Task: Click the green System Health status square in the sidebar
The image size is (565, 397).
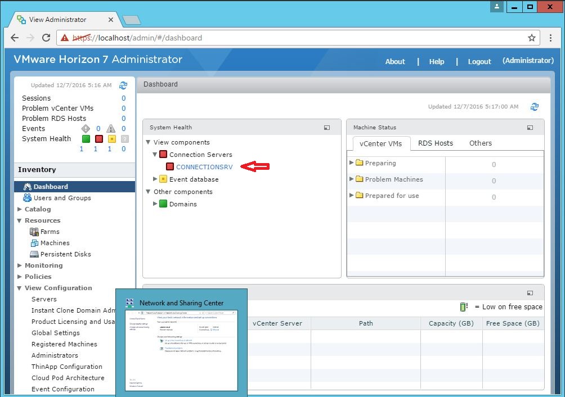Action: [x=86, y=139]
